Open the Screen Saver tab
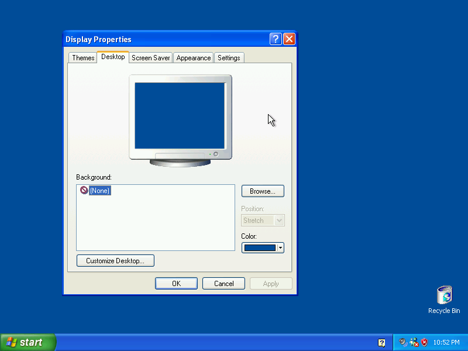The height and width of the screenshot is (351, 468). click(x=151, y=58)
